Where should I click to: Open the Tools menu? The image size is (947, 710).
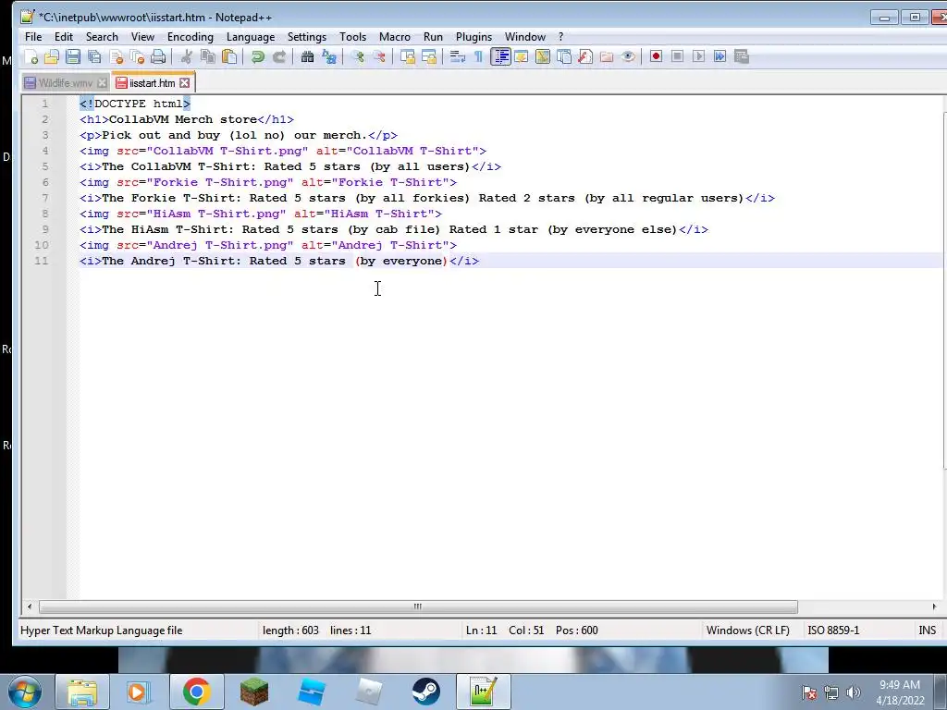click(x=352, y=37)
